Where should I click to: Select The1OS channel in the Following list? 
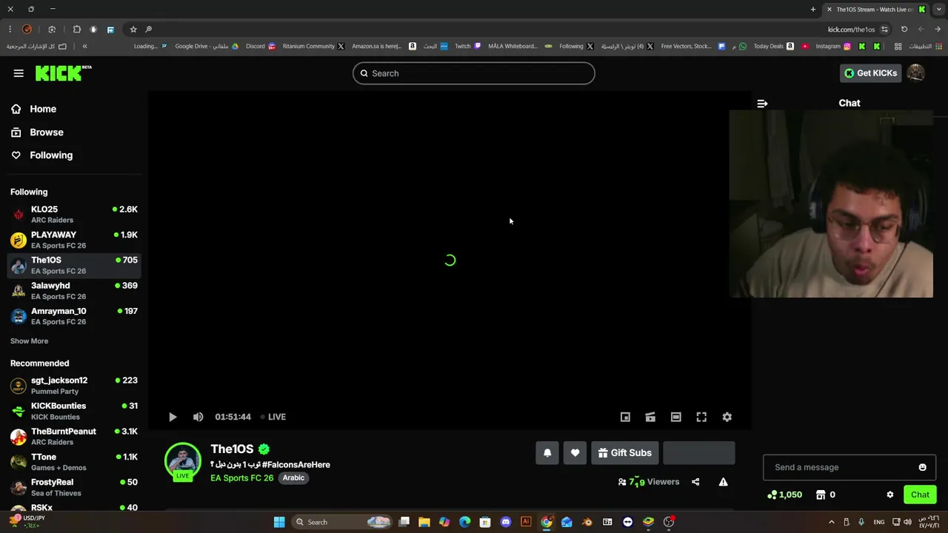pyautogui.click(x=74, y=265)
